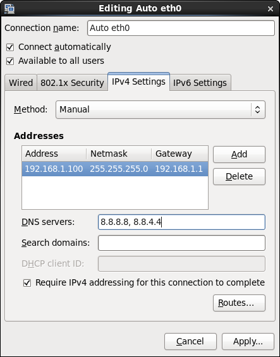Focus the DNS servers field
Screen dimensions: 280x357
[181, 222]
